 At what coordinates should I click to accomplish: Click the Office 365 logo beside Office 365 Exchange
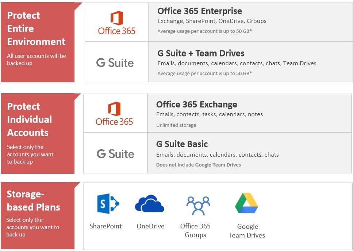pos(114,113)
